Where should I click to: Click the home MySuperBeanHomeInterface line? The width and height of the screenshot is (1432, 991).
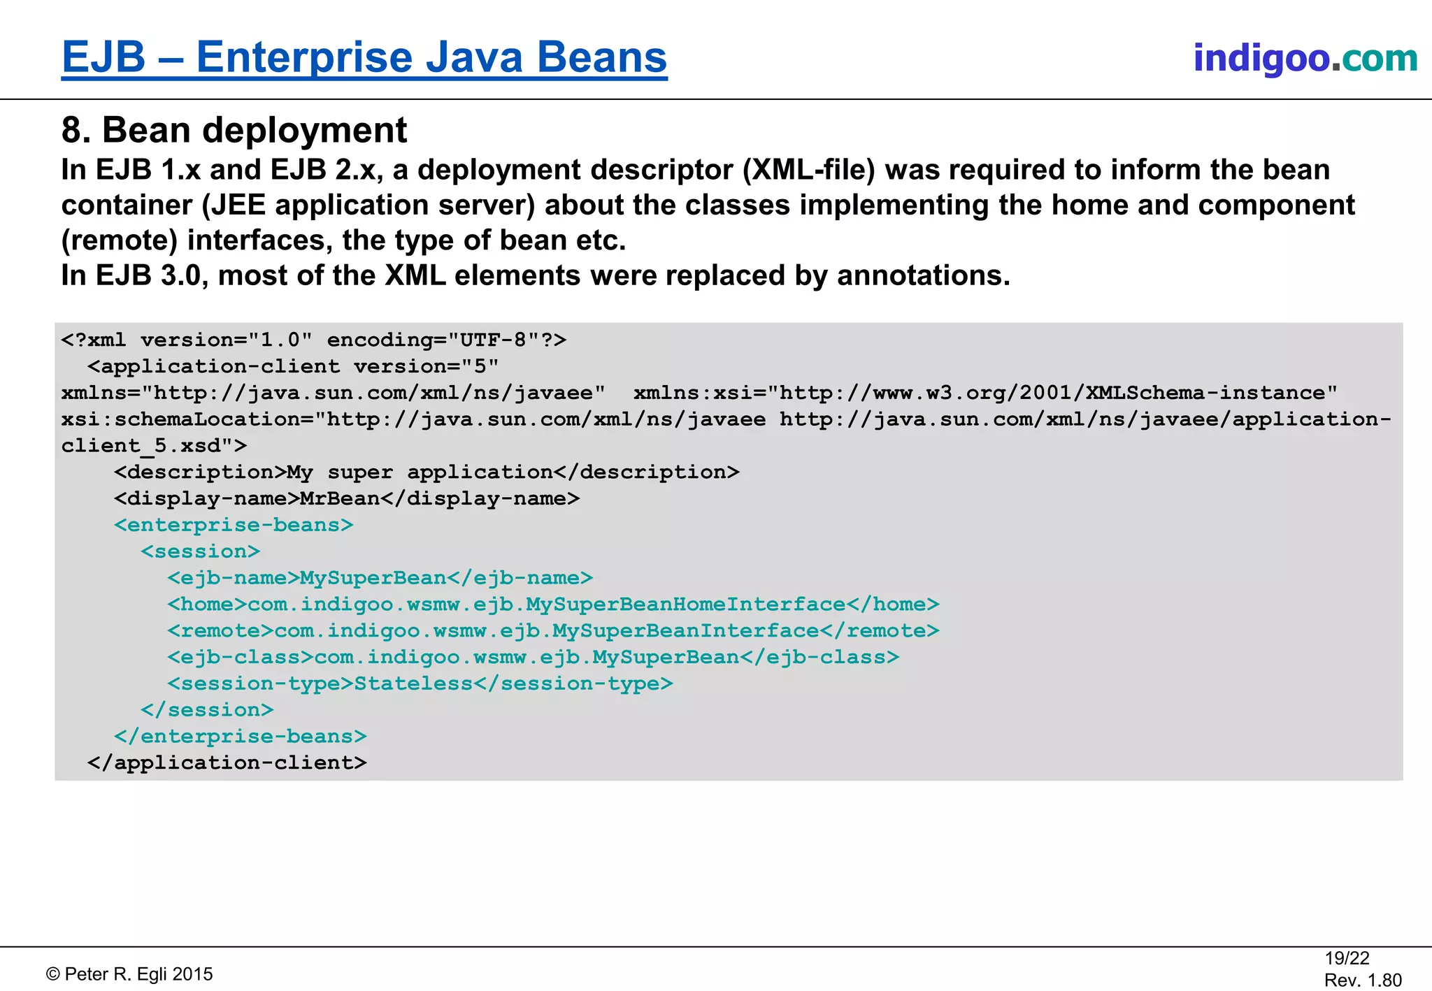(x=553, y=605)
